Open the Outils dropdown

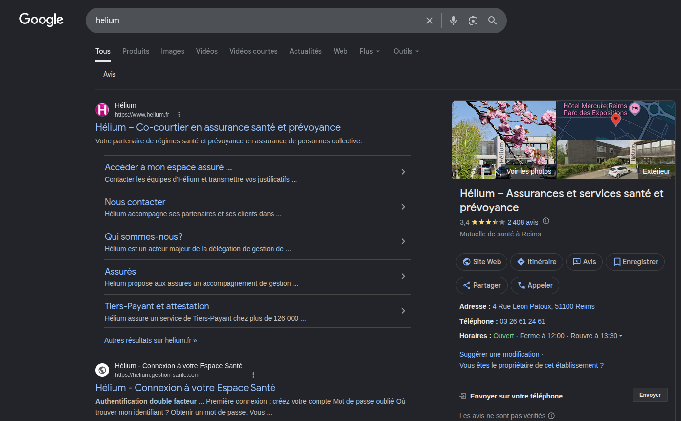click(x=406, y=51)
